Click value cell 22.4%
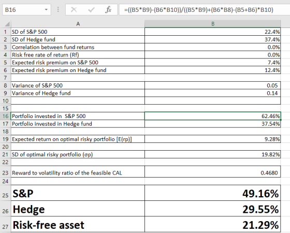290x233 pixels. point(213,32)
